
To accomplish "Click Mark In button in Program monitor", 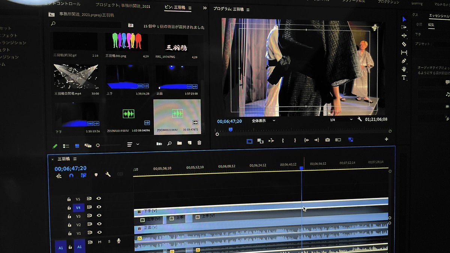I will [x=283, y=140].
